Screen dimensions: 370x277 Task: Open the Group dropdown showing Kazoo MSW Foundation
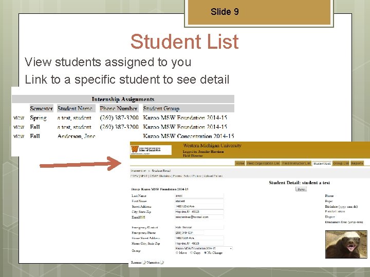[203, 248]
